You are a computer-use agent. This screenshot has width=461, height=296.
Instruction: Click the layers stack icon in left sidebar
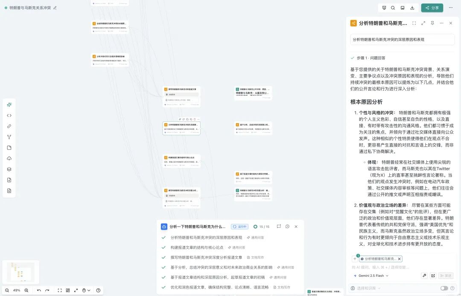9,169
